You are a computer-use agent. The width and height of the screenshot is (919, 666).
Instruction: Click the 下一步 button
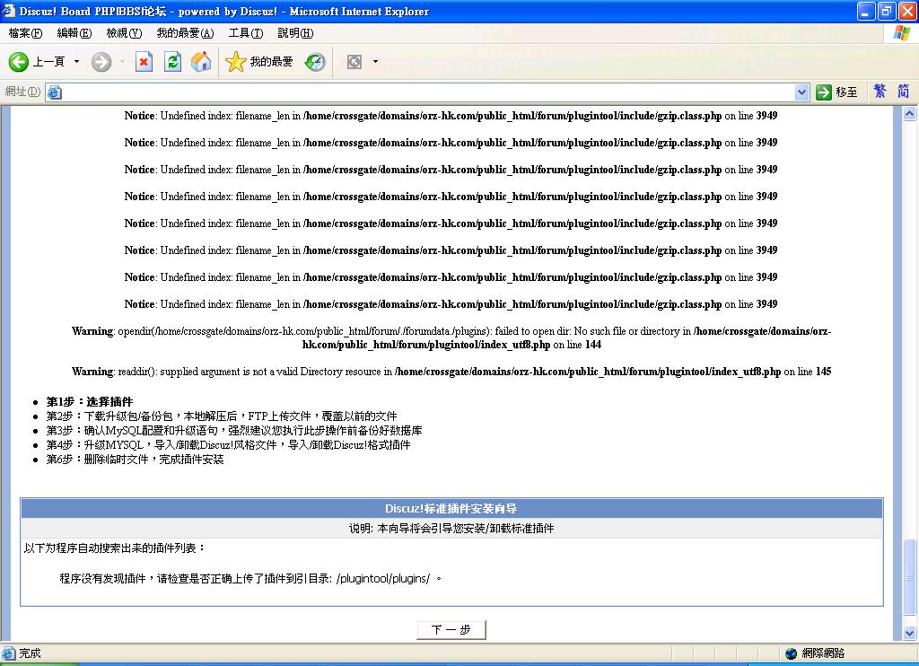click(x=451, y=630)
